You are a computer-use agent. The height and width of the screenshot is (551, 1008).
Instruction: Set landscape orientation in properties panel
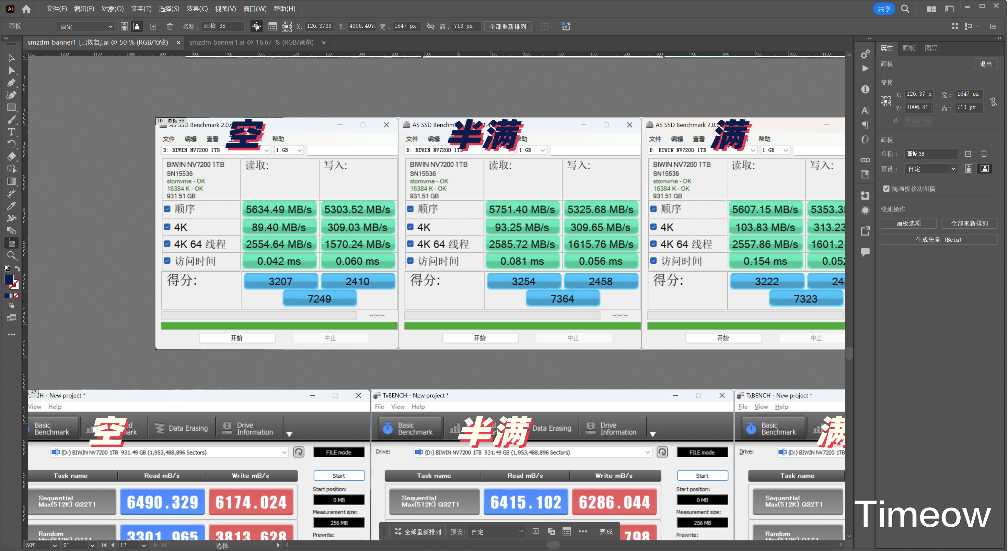[x=985, y=169]
